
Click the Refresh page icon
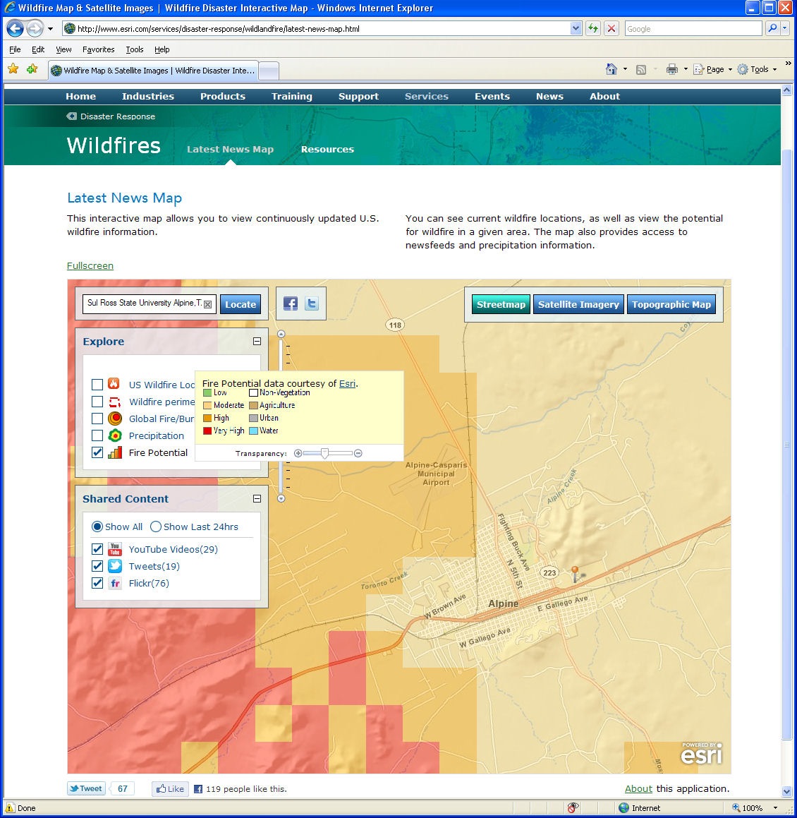[x=592, y=28]
